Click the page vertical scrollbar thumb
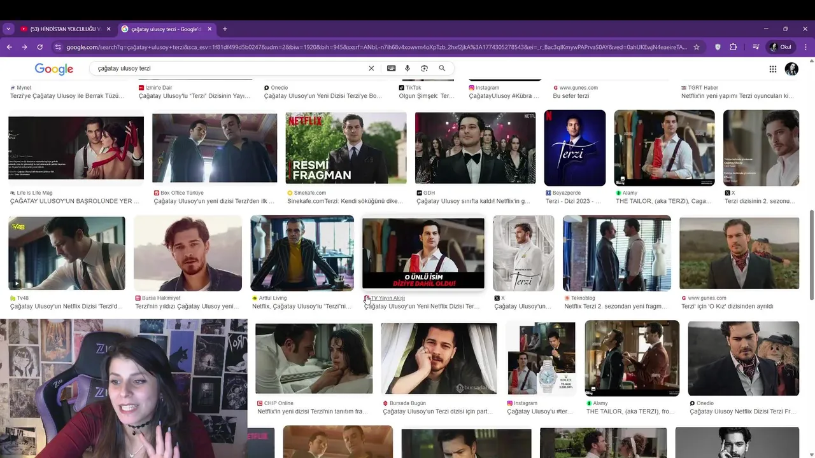Viewport: 815px width, 458px height. coord(811,254)
